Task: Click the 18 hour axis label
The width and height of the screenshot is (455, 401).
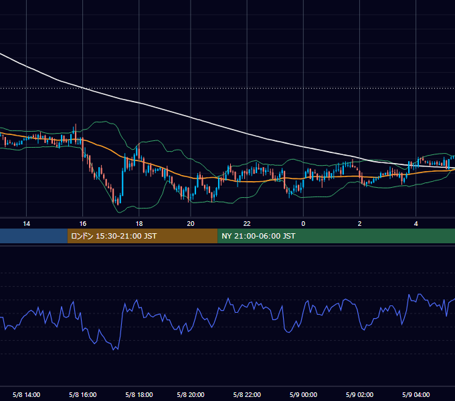Action: click(x=139, y=224)
